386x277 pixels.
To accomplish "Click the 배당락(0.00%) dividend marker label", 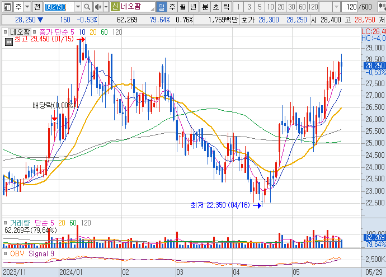I will click(54, 105).
